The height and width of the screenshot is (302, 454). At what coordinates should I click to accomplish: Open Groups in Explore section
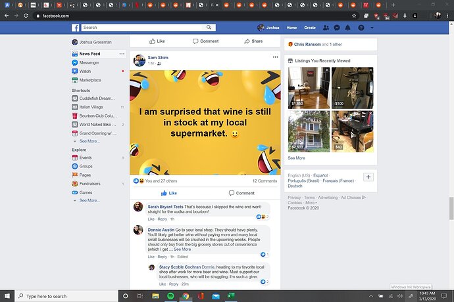pyautogui.click(x=86, y=167)
